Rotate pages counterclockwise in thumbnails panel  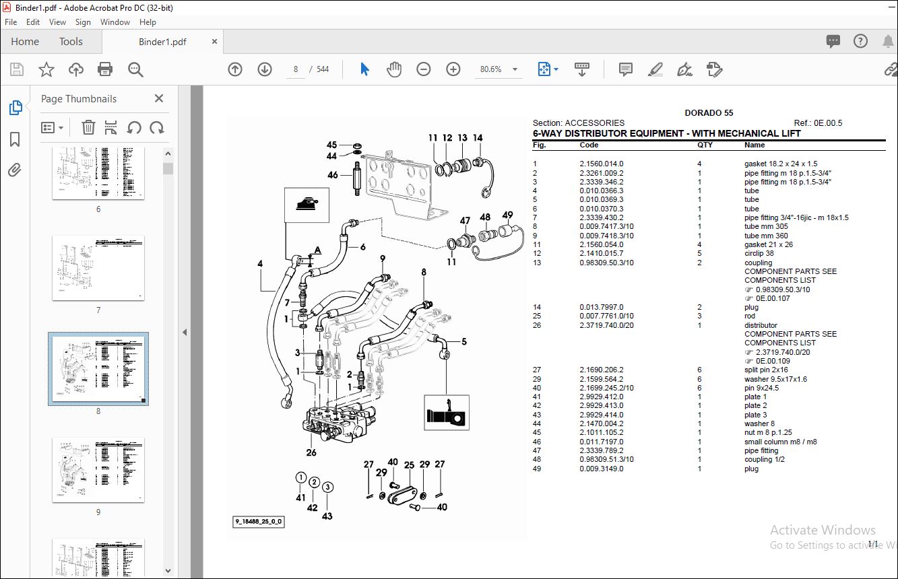tap(134, 127)
